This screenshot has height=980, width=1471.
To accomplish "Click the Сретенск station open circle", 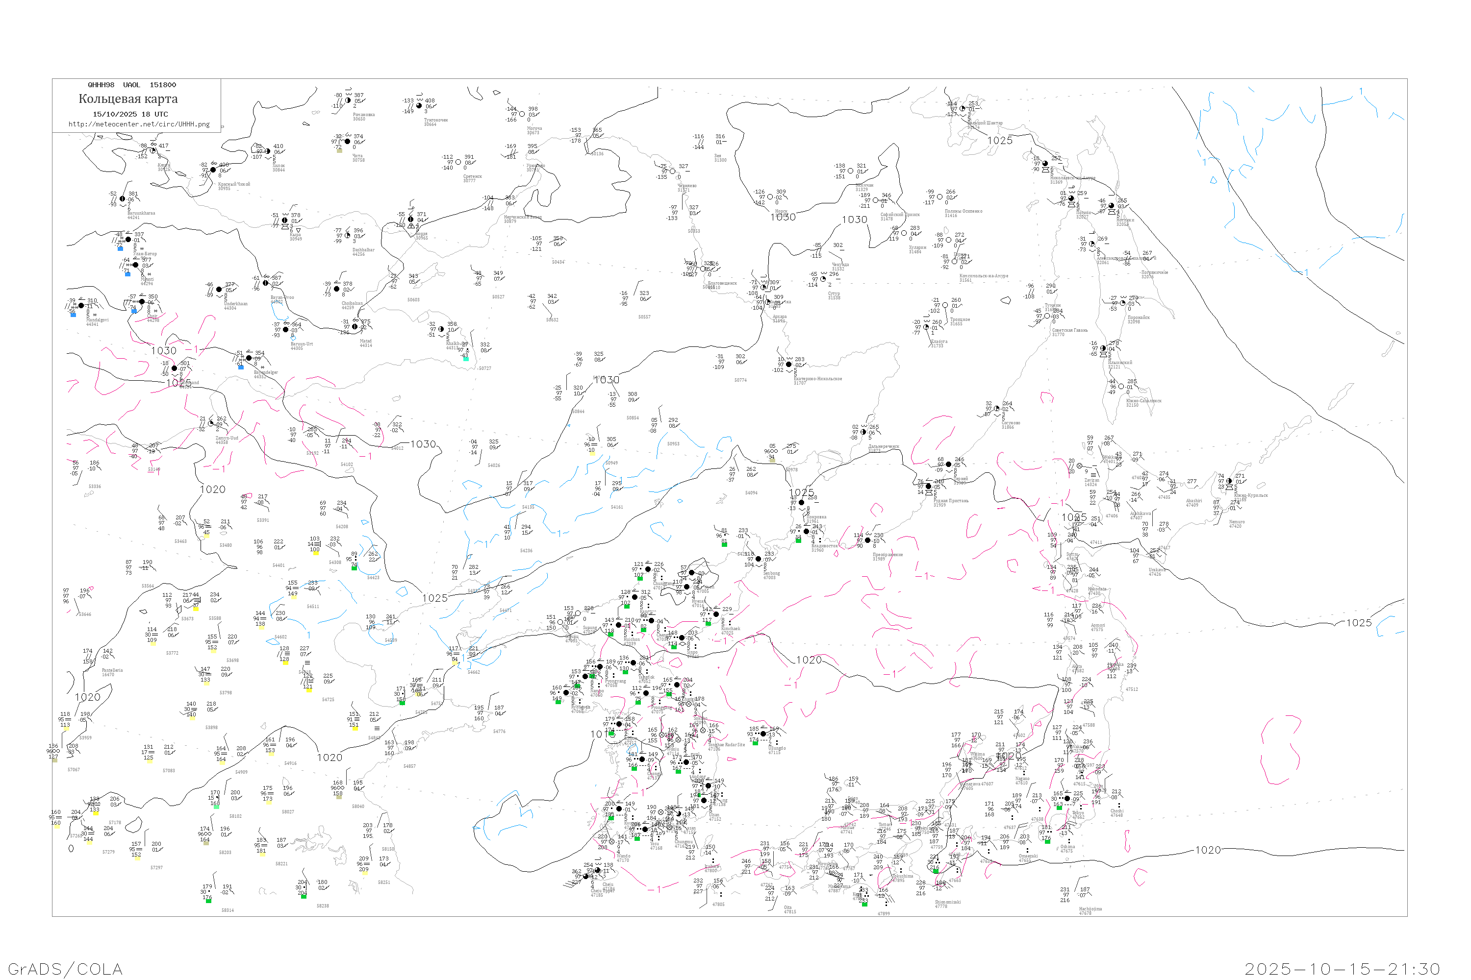I will click(458, 162).
